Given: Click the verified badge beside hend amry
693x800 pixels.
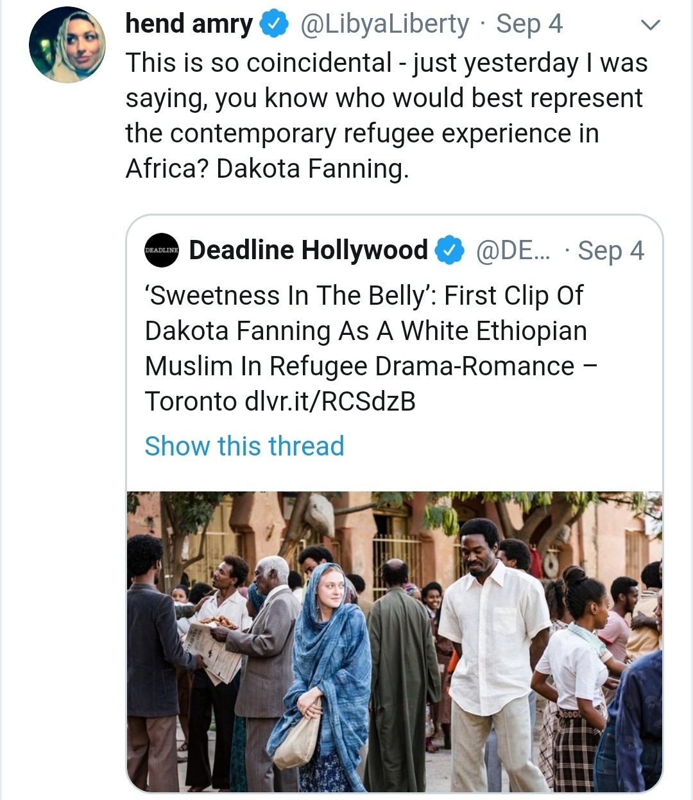Looking at the screenshot, I should [273, 25].
